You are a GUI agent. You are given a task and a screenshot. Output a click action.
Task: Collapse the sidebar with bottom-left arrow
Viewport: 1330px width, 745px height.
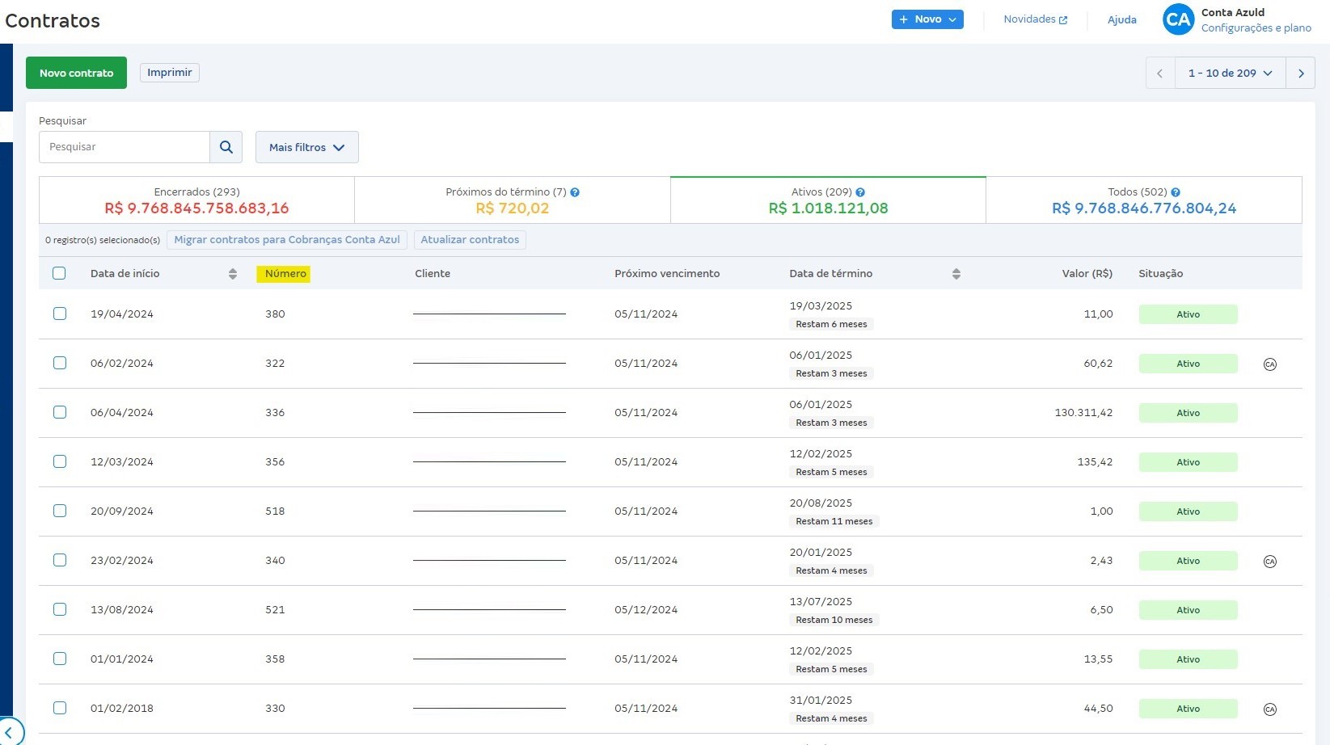[9, 732]
